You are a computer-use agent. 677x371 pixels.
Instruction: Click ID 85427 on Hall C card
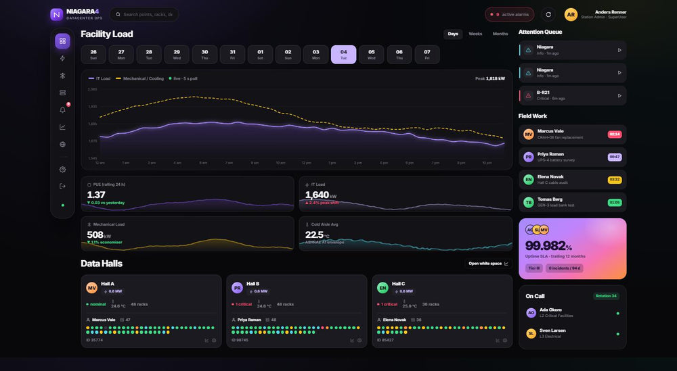tap(386, 341)
